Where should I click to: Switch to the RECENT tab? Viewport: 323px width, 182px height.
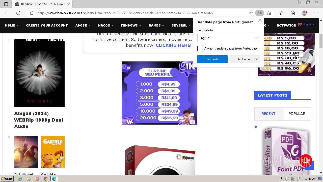coord(268,114)
